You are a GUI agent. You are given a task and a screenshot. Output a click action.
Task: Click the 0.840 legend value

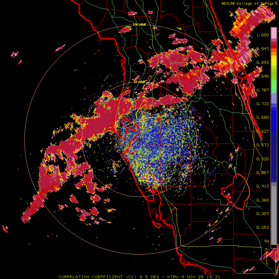(x=263, y=76)
